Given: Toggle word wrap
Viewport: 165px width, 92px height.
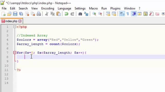Looking at the screenshot, I should point(122,14).
